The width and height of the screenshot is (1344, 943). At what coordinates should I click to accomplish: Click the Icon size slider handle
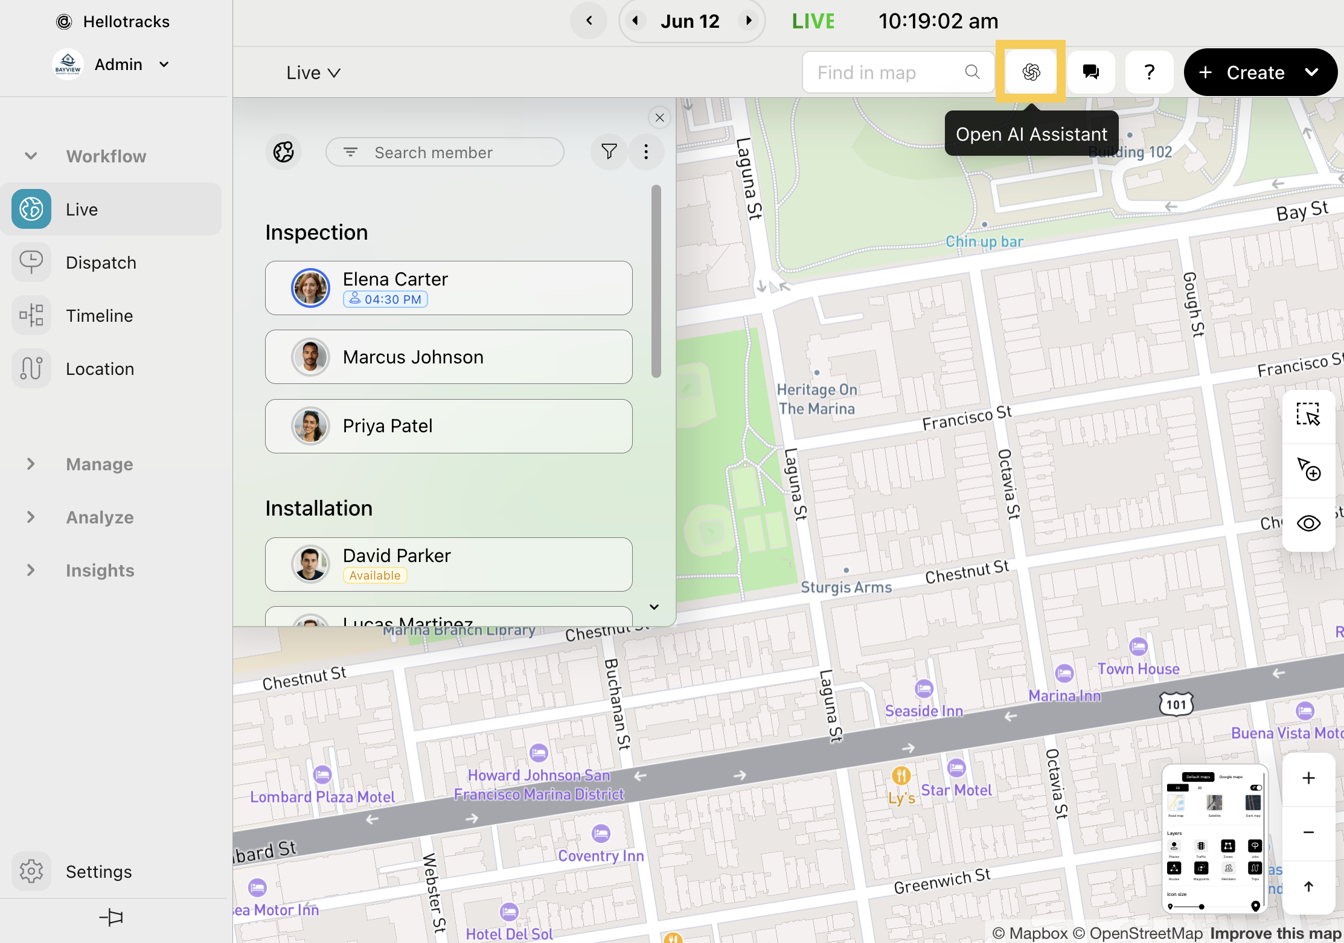pyautogui.click(x=1202, y=907)
